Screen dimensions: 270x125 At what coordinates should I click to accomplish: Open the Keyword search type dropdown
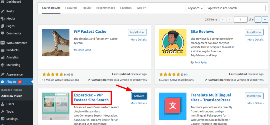[195, 8]
